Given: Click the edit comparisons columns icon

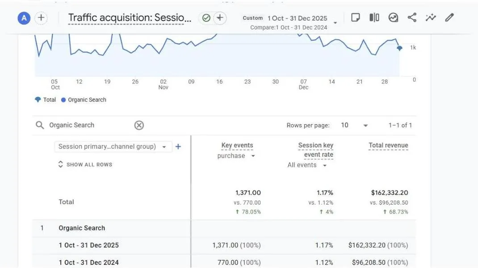Looking at the screenshot, I should coord(374,17).
